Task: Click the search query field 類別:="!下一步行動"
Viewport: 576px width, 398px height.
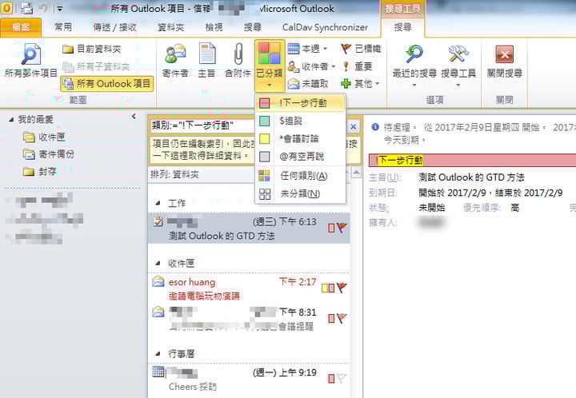Action: [202, 125]
